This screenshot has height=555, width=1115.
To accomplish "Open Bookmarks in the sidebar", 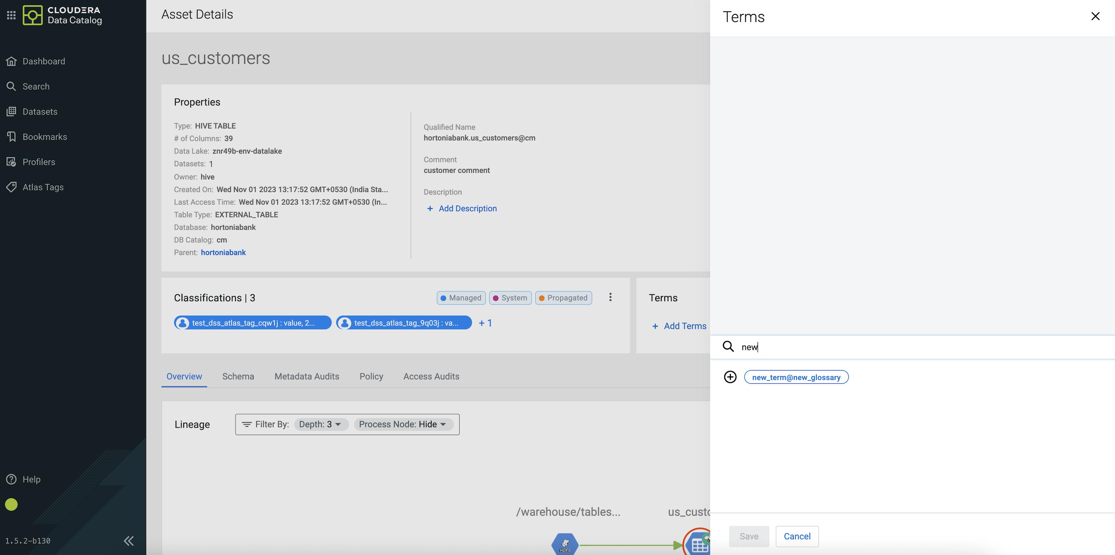I will 44,137.
